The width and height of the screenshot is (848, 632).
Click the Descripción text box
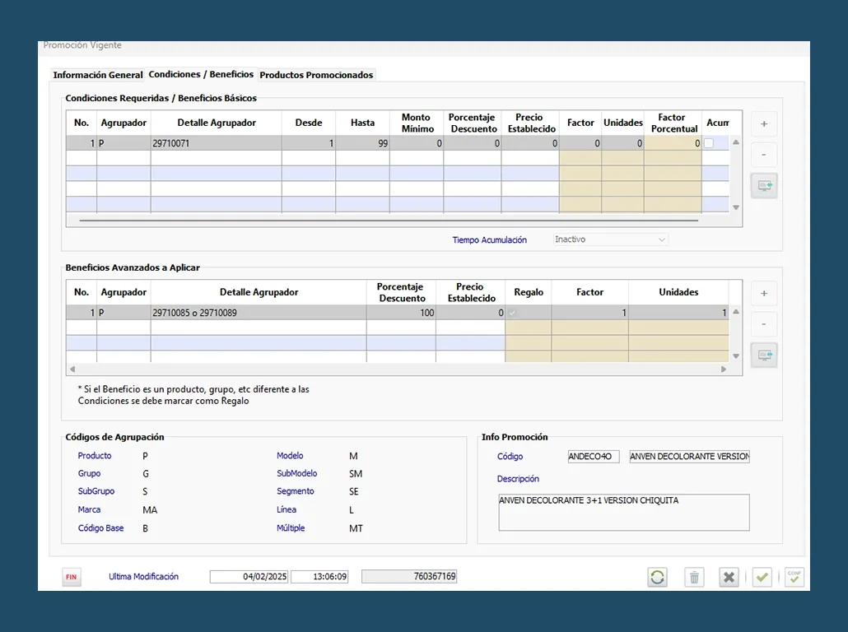tap(623, 512)
